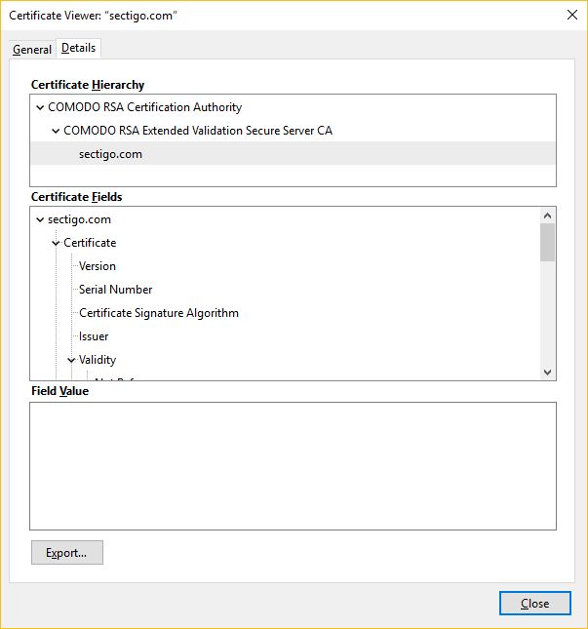Click scroll down arrow in Certificate Fields

pos(547,373)
